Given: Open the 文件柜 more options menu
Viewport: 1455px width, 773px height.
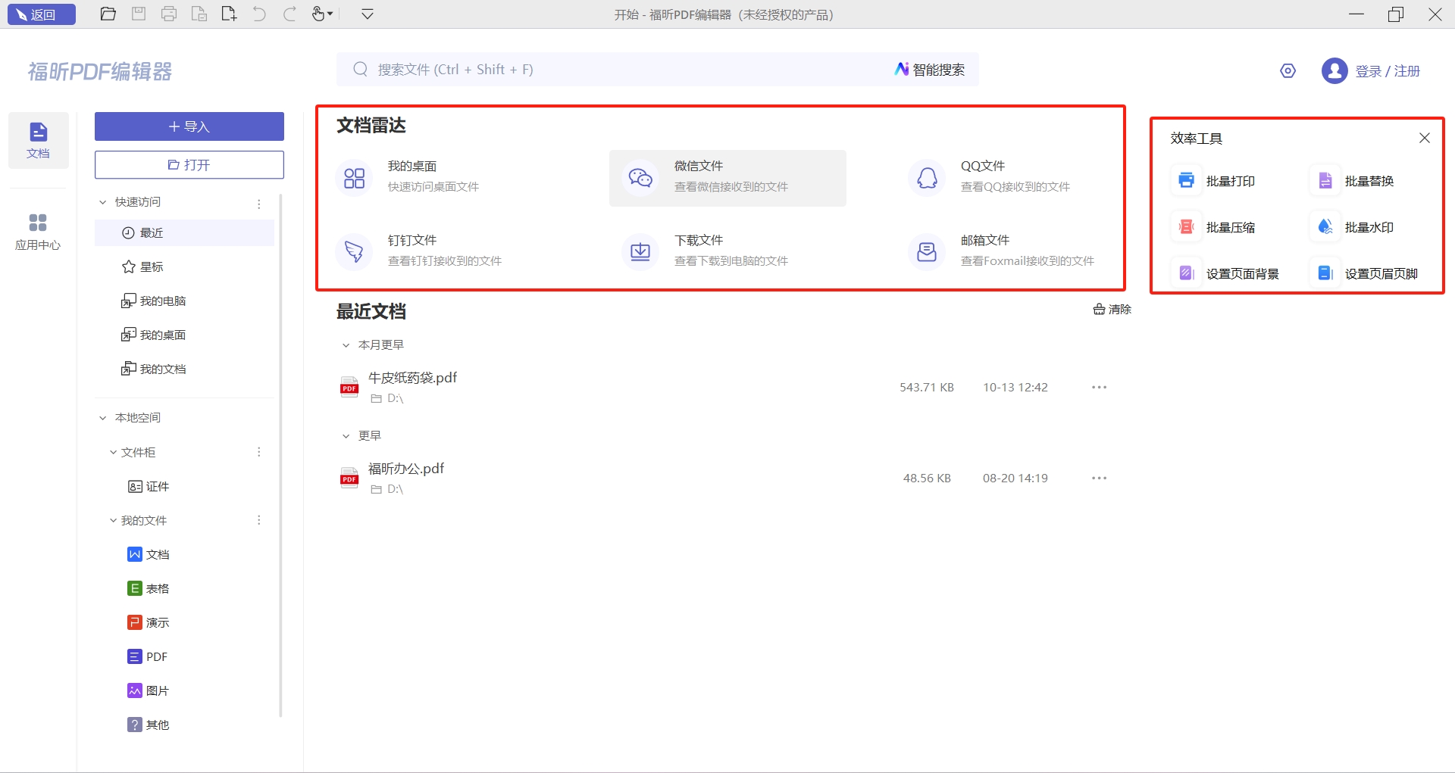Looking at the screenshot, I should (x=259, y=452).
